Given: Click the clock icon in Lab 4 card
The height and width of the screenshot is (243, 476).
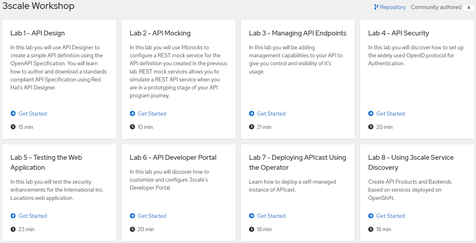Looking at the screenshot, I should click(x=371, y=127).
